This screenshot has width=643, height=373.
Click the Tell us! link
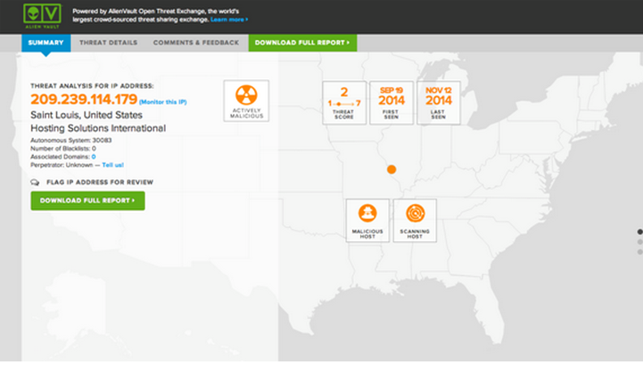tap(112, 165)
